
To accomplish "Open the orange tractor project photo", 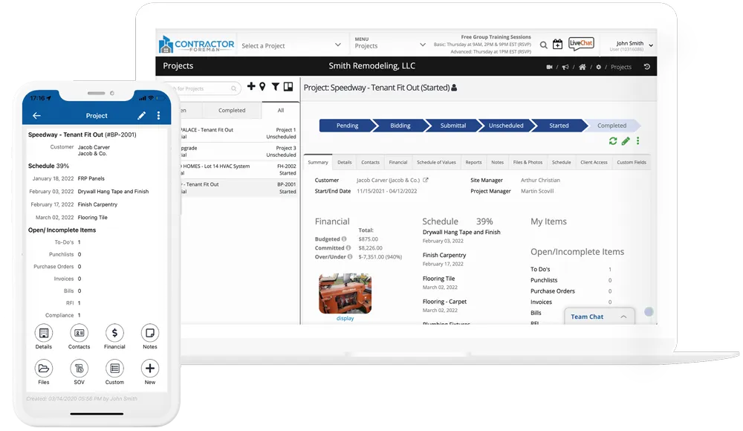I will tap(345, 294).
